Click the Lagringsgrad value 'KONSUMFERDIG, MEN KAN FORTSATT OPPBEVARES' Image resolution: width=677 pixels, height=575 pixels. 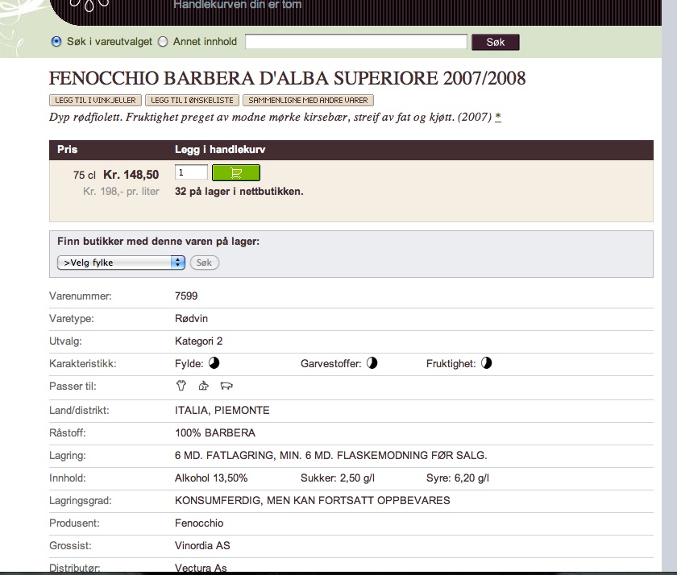[313, 500]
